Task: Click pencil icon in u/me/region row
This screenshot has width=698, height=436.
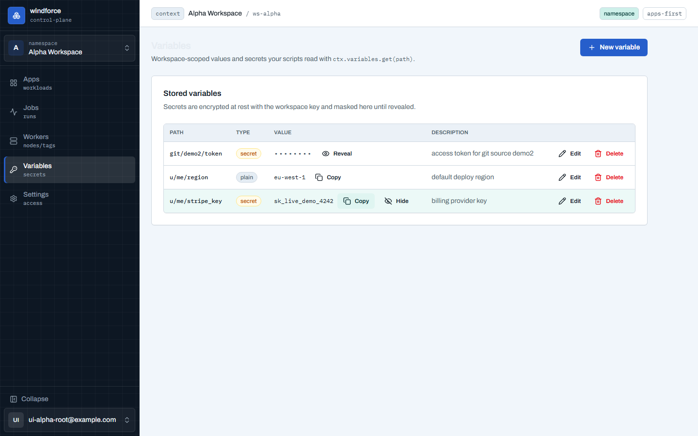Action: (562, 177)
